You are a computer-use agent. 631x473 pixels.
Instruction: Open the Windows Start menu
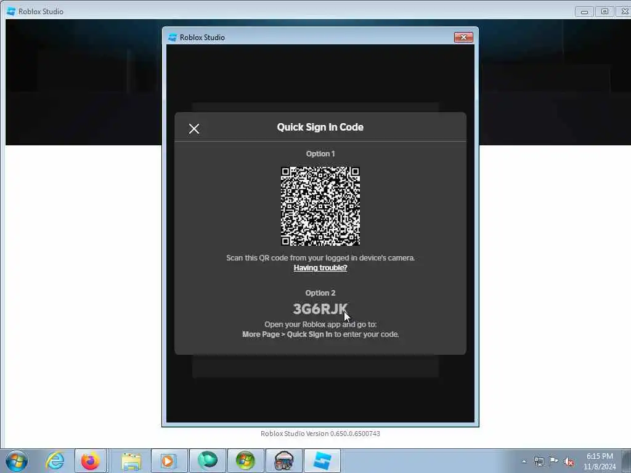[17, 461]
